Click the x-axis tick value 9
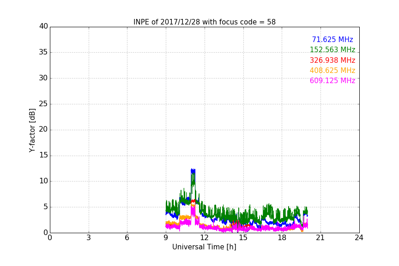 [x=166, y=238]
